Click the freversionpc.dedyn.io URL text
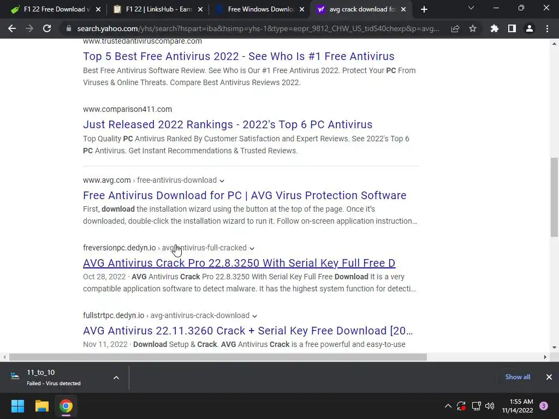This screenshot has width=559, height=419. tap(119, 248)
